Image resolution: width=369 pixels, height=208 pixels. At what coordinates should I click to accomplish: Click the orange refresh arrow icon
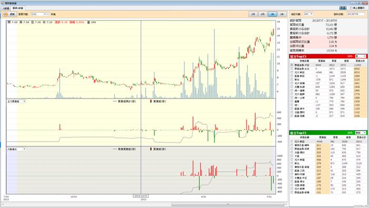click(x=6, y=14)
